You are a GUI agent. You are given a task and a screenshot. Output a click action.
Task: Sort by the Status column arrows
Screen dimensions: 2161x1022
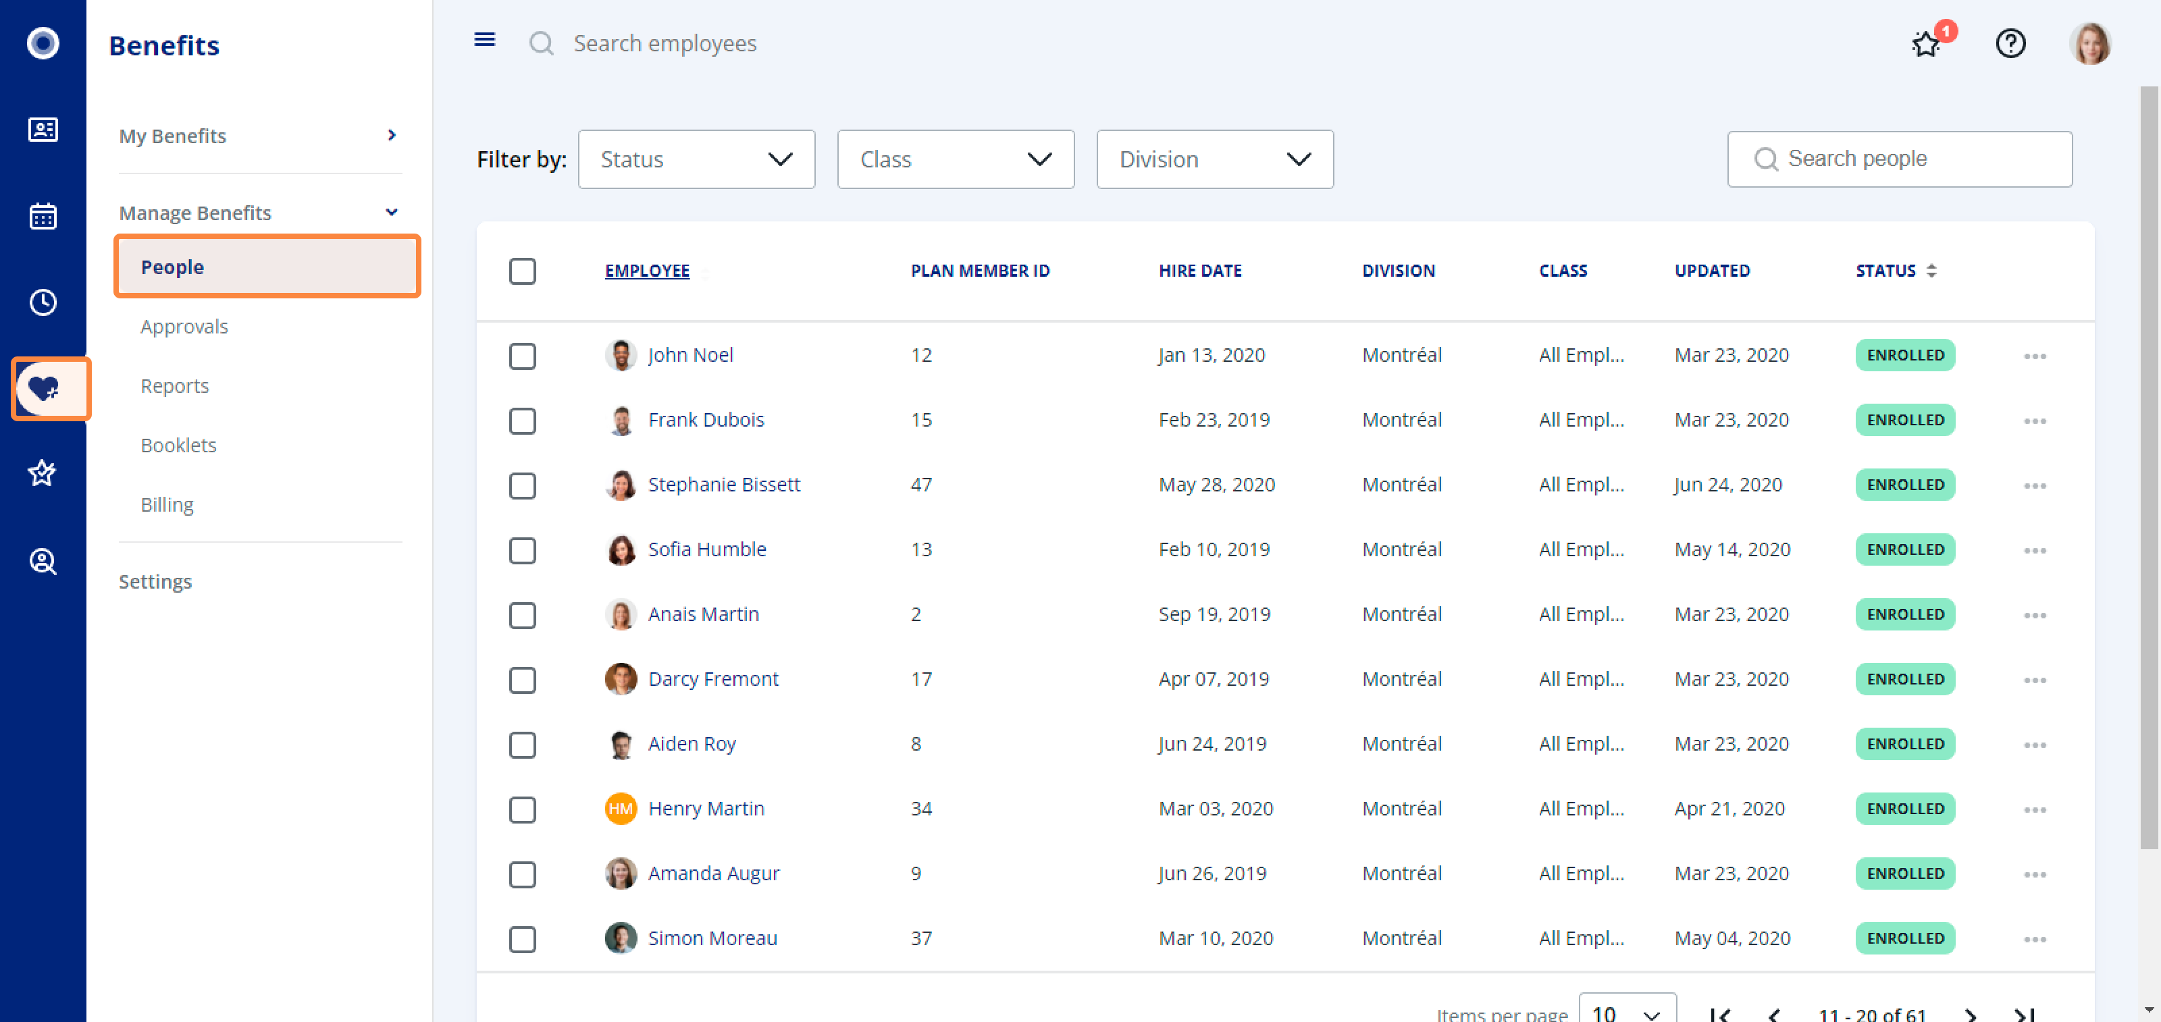1930,270
